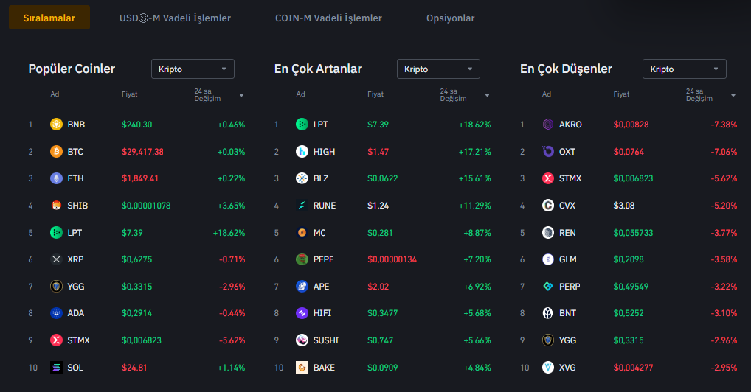Open Kripto dropdown in Popüler Coinler
751x392 pixels.
(193, 69)
